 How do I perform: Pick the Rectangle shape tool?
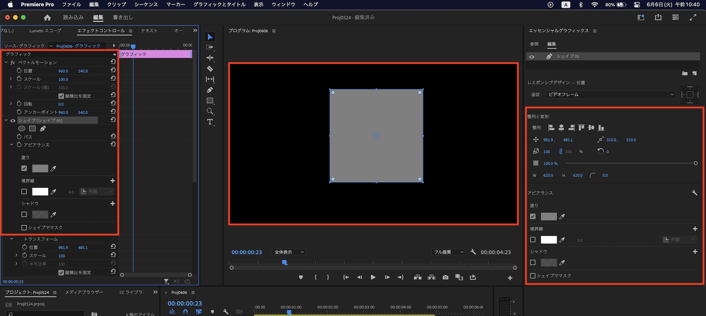(210, 101)
